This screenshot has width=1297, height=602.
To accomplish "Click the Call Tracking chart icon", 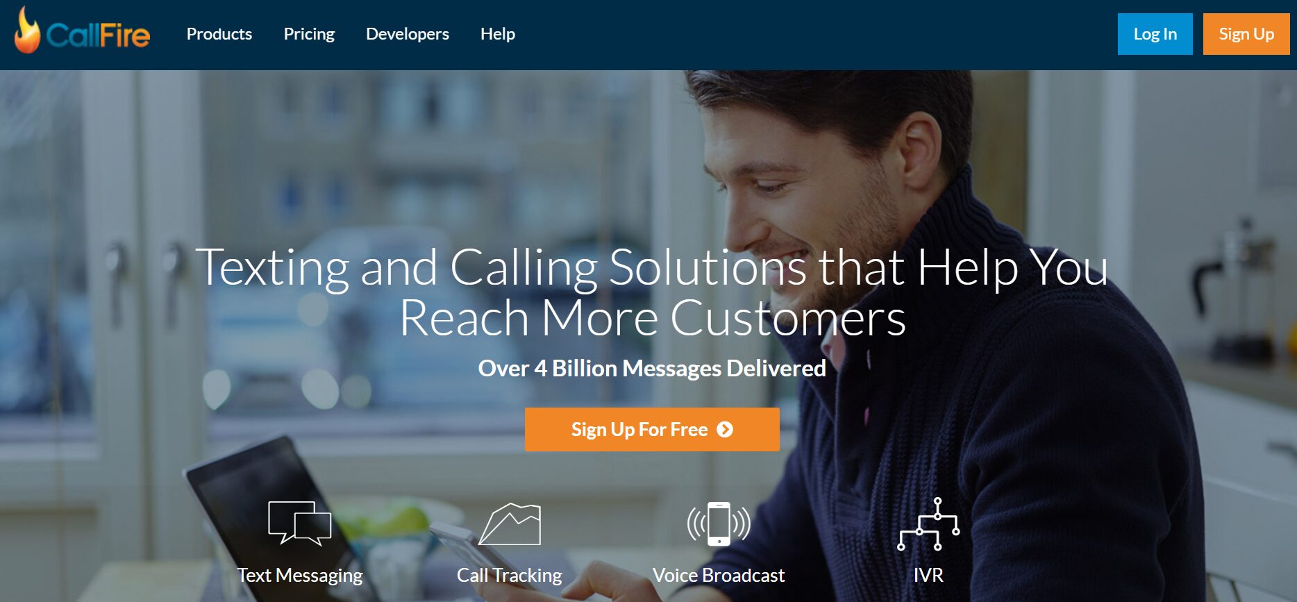I will point(510,524).
